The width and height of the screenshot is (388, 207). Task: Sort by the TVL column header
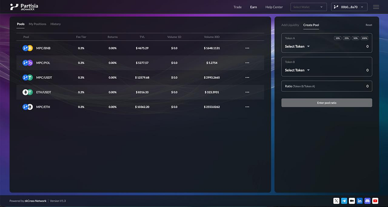click(x=142, y=37)
